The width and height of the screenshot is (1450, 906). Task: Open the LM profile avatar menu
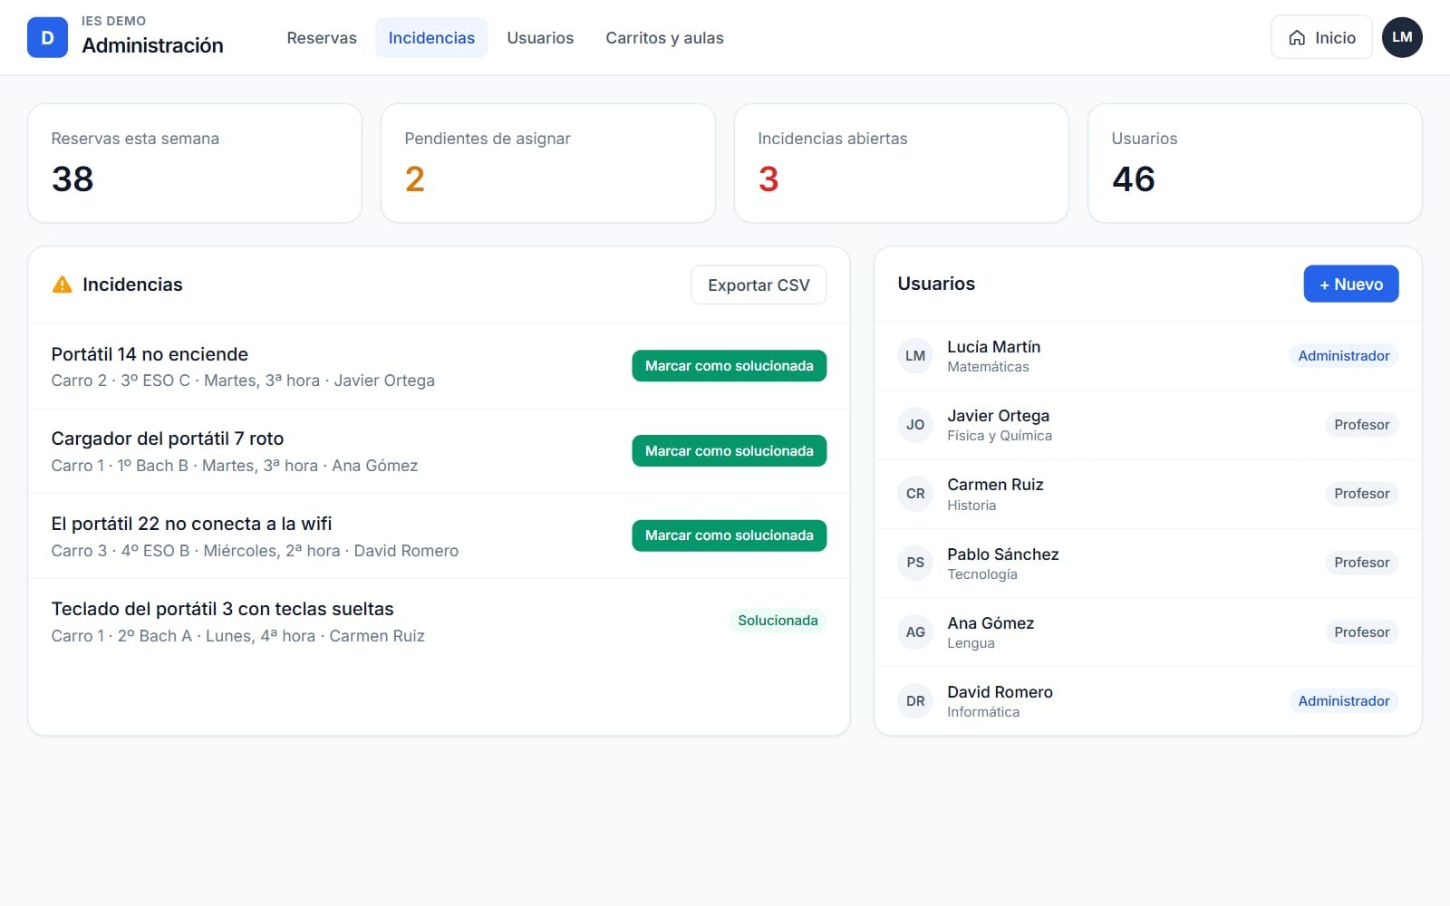[1402, 38]
